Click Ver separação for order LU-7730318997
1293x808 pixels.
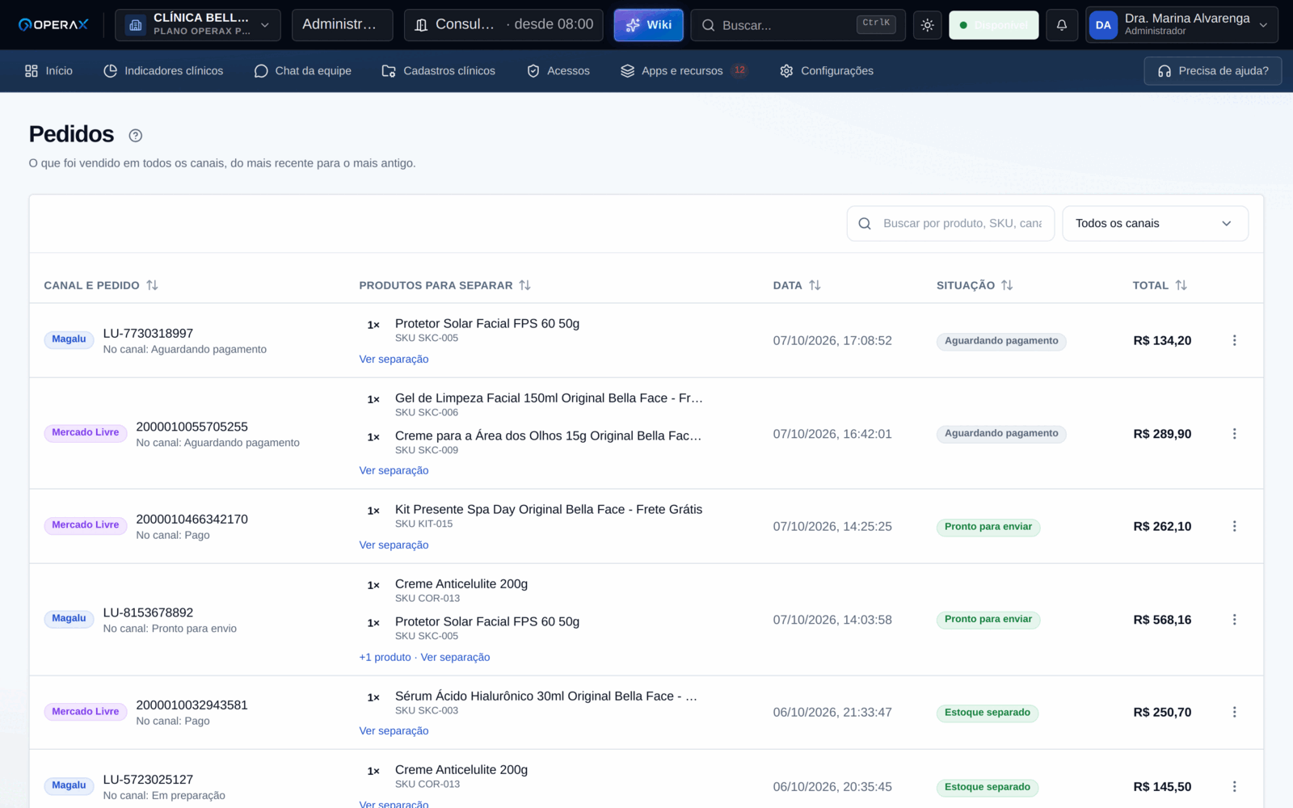pos(394,360)
